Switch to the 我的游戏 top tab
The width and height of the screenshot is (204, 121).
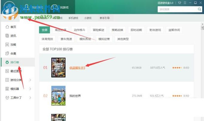(x=33, y=7)
